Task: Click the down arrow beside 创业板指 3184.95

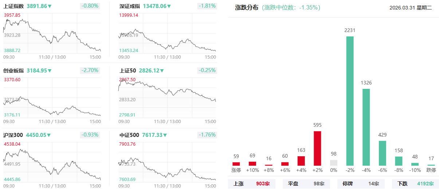Action: point(50,71)
